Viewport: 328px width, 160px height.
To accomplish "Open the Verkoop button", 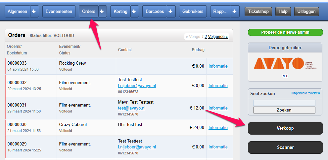I will point(285,128).
